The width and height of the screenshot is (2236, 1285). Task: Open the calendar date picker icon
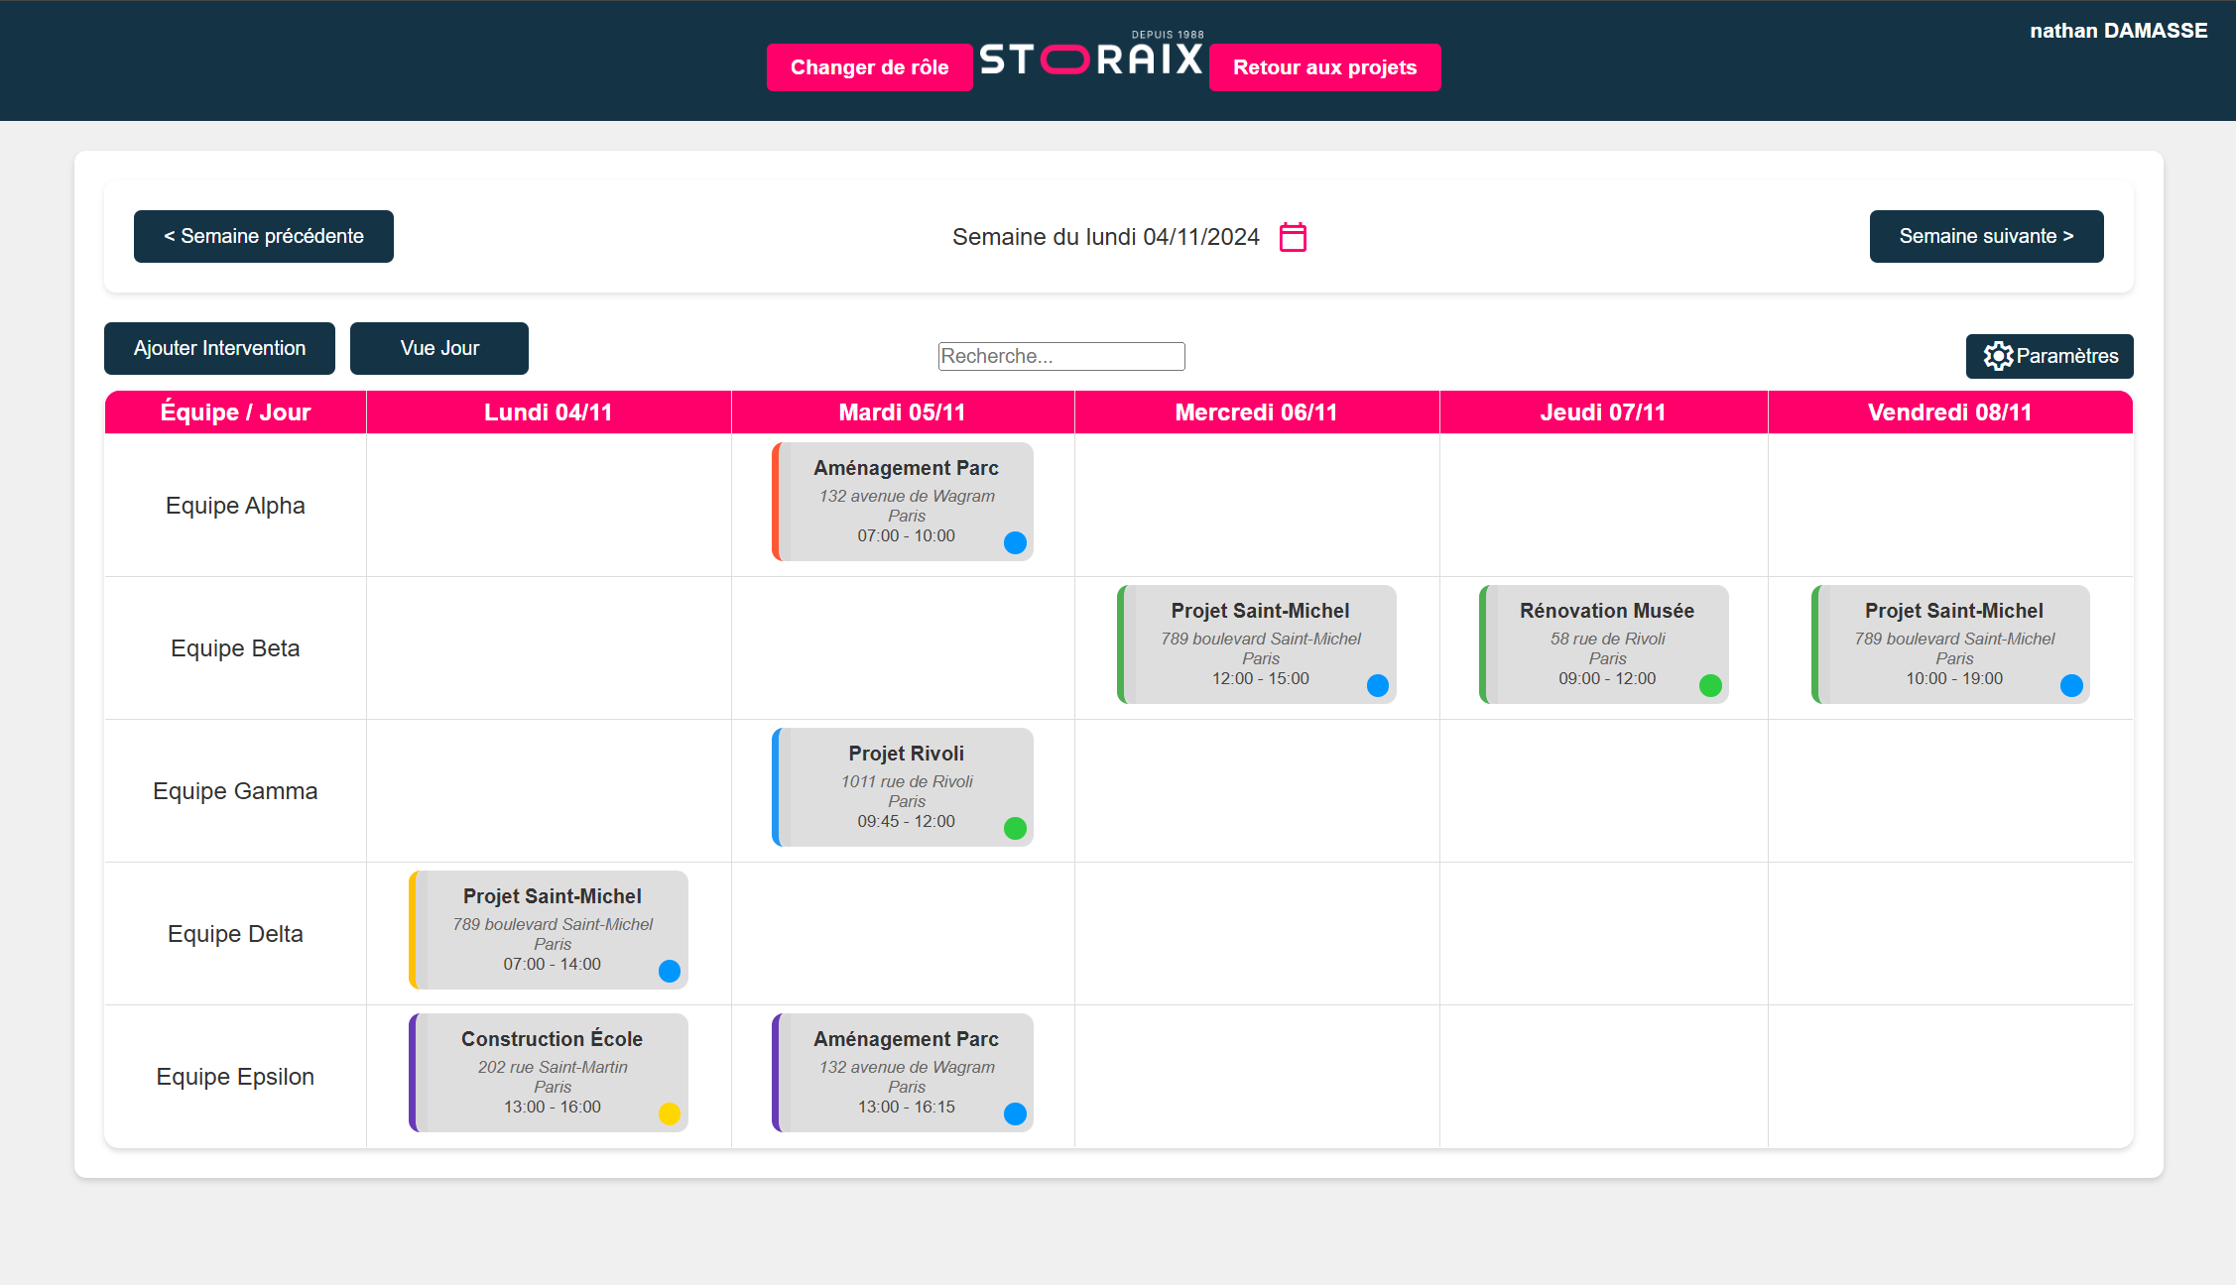pos(1293,237)
